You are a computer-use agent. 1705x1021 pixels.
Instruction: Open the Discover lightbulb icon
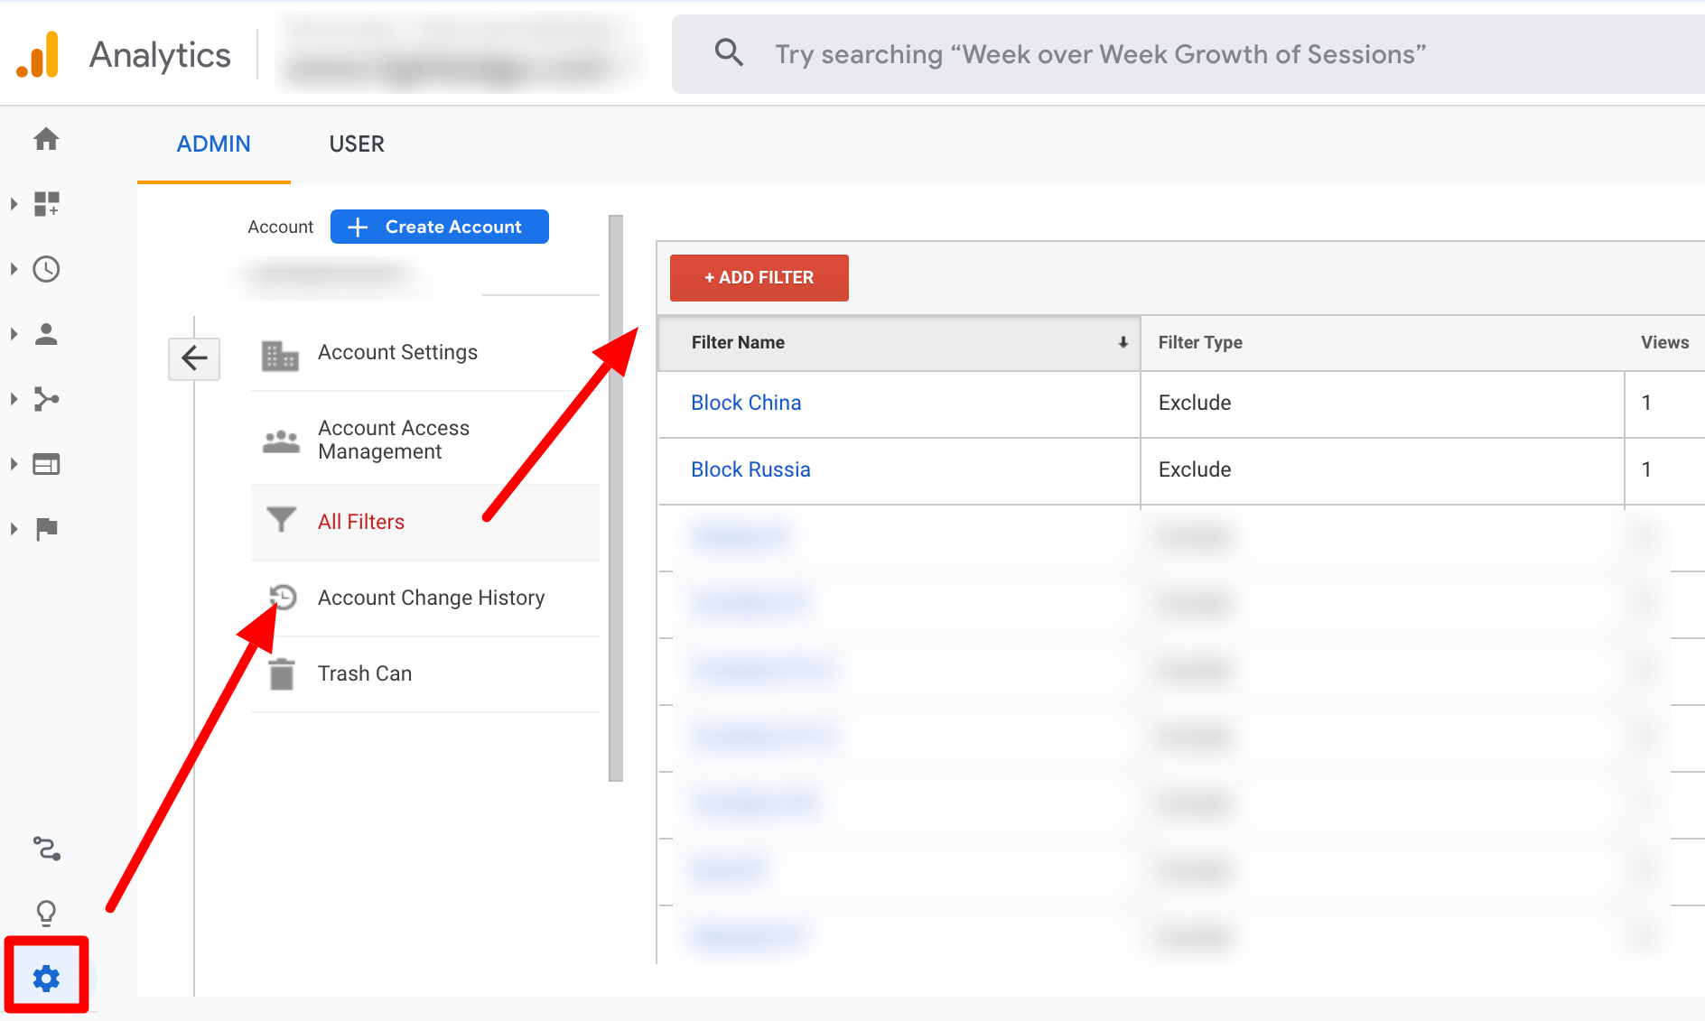[x=47, y=913]
